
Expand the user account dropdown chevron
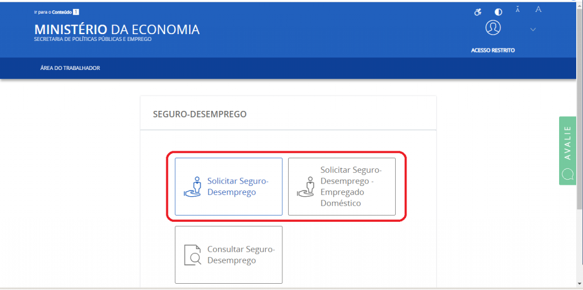[533, 30]
